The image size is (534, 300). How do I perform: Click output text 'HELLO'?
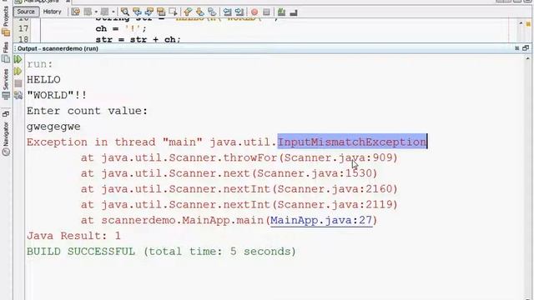(x=43, y=80)
